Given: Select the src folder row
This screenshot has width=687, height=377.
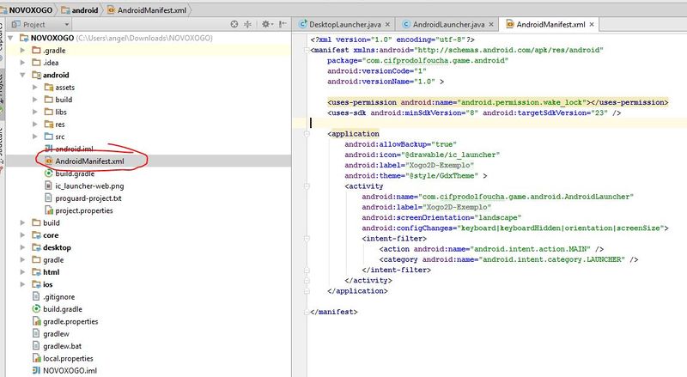Looking at the screenshot, I should [x=148, y=137].
